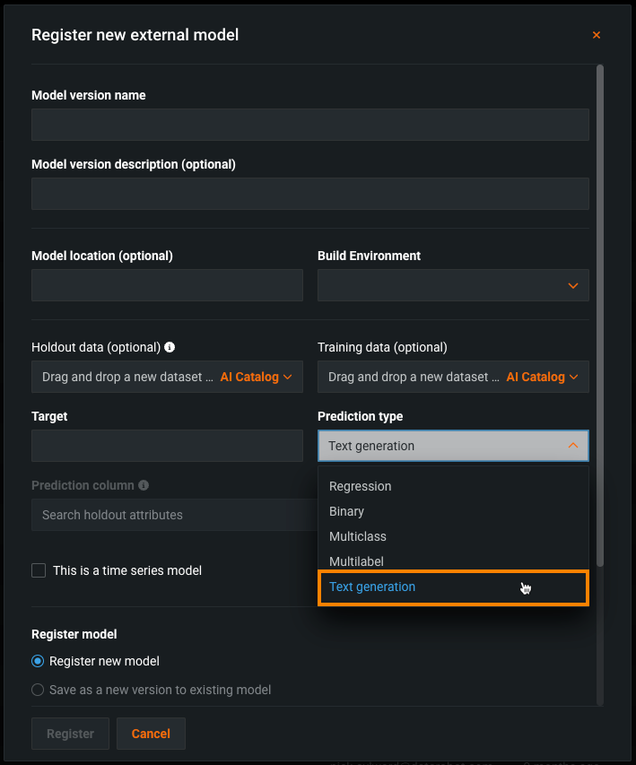
Task: Click the Register button
Action: [x=70, y=734]
